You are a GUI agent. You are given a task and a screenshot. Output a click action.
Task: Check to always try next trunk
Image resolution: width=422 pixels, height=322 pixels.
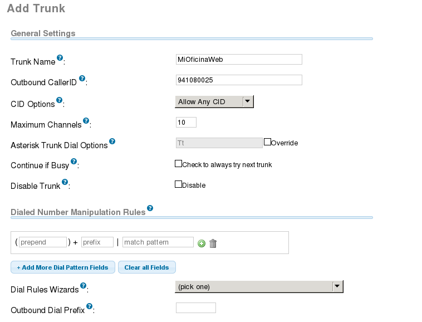click(179, 164)
